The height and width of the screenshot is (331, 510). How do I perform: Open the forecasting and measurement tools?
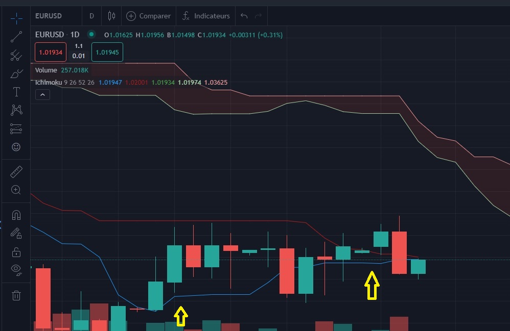tap(16, 129)
